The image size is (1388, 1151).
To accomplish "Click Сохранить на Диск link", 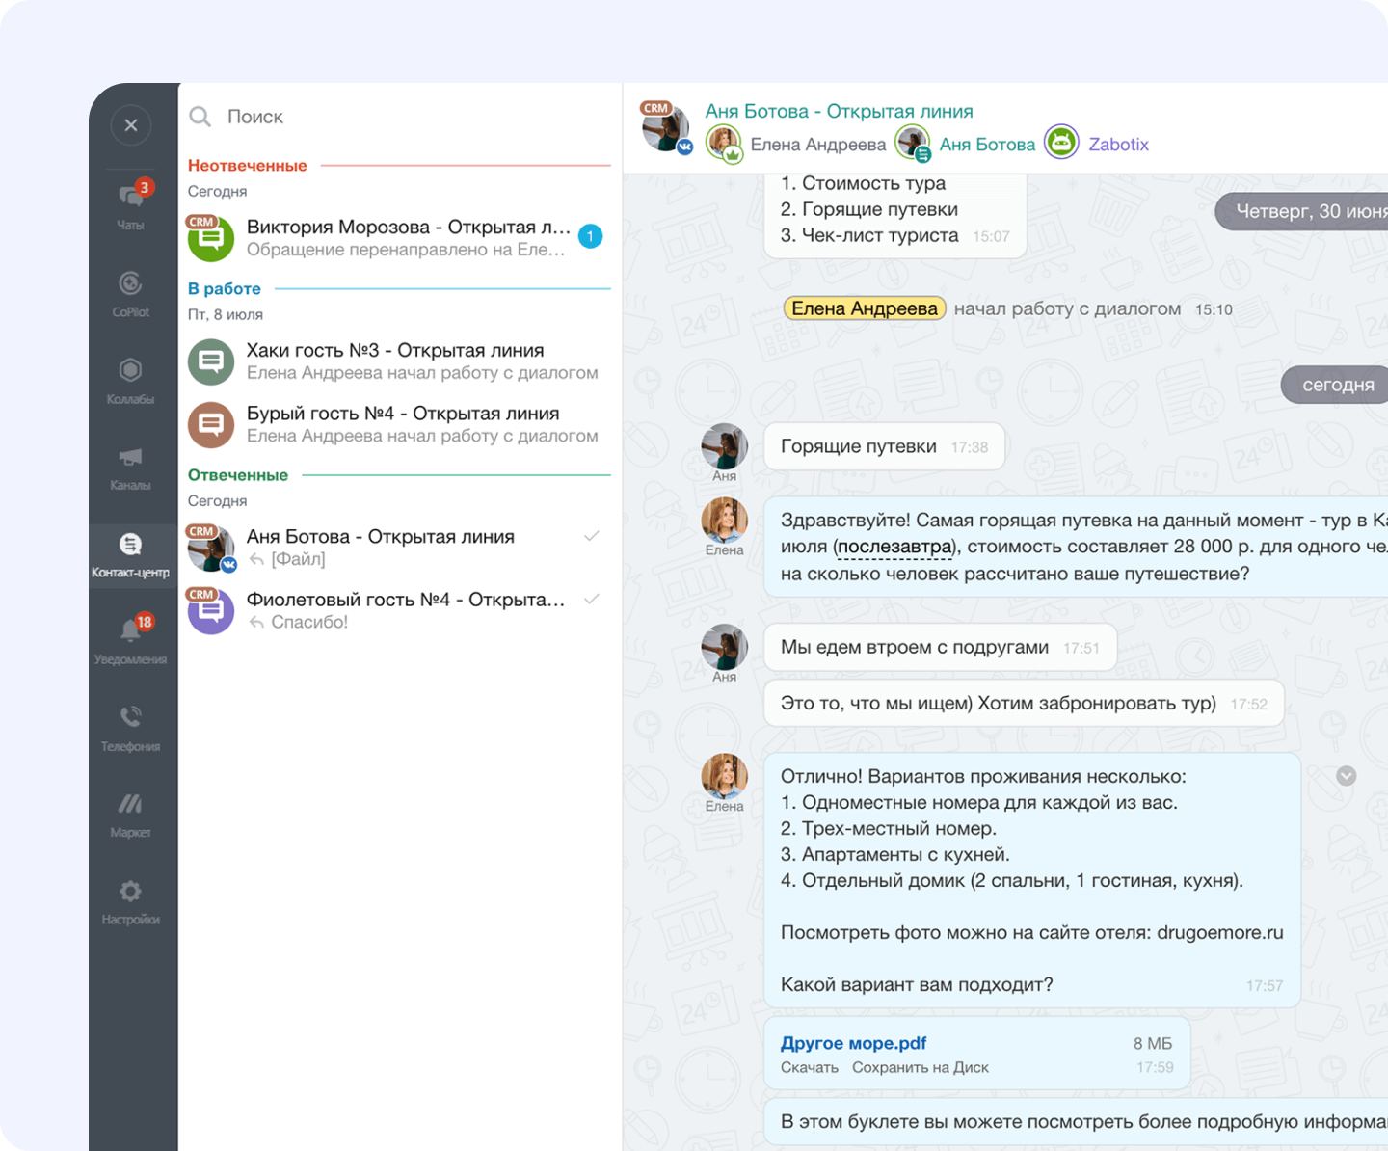I will 920,1068.
